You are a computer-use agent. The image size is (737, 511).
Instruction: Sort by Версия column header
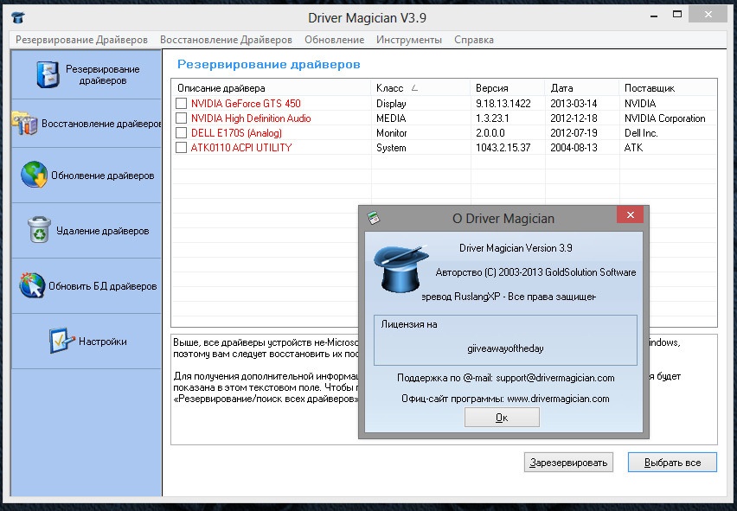click(508, 88)
